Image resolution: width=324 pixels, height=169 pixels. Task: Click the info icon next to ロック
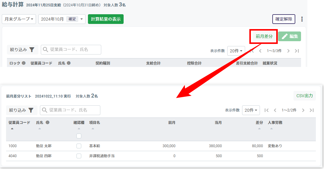pyautogui.click(x=24, y=63)
